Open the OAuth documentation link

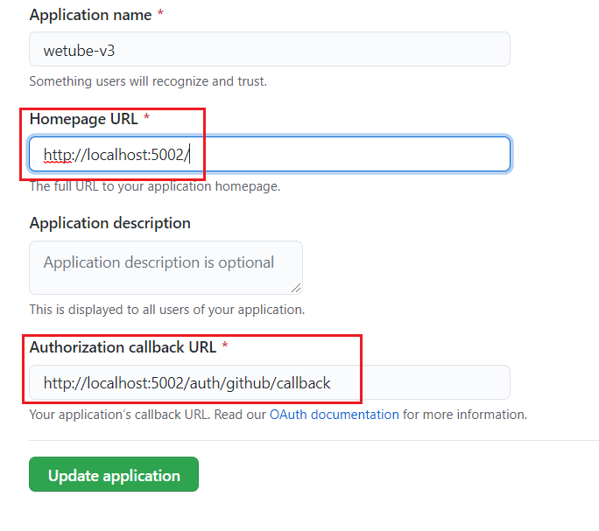[335, 415]
